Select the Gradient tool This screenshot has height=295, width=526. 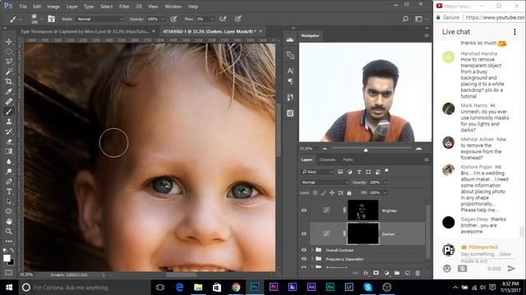tap(9, 151)
